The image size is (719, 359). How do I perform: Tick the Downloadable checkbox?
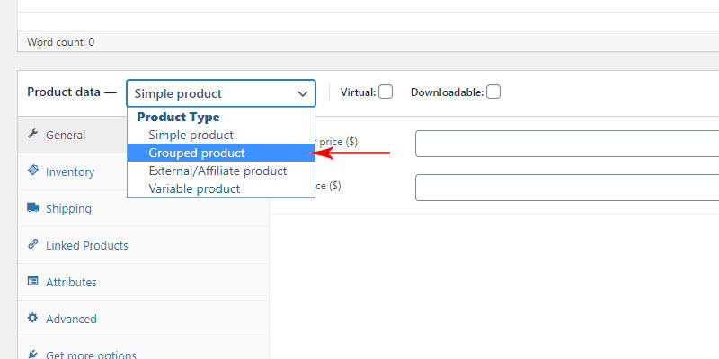tap(493, 92)
